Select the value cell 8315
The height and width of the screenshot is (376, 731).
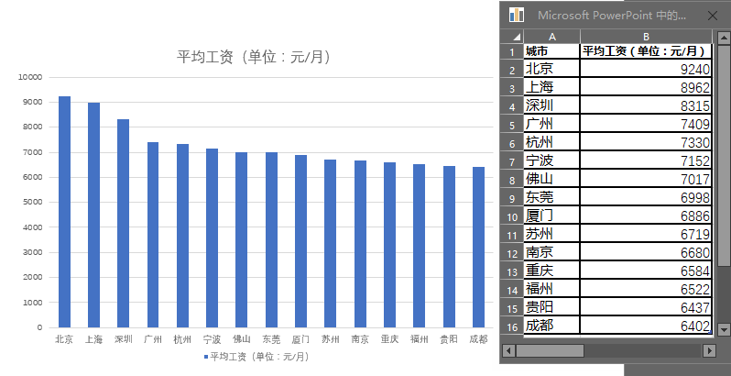(x=646, y=105)
